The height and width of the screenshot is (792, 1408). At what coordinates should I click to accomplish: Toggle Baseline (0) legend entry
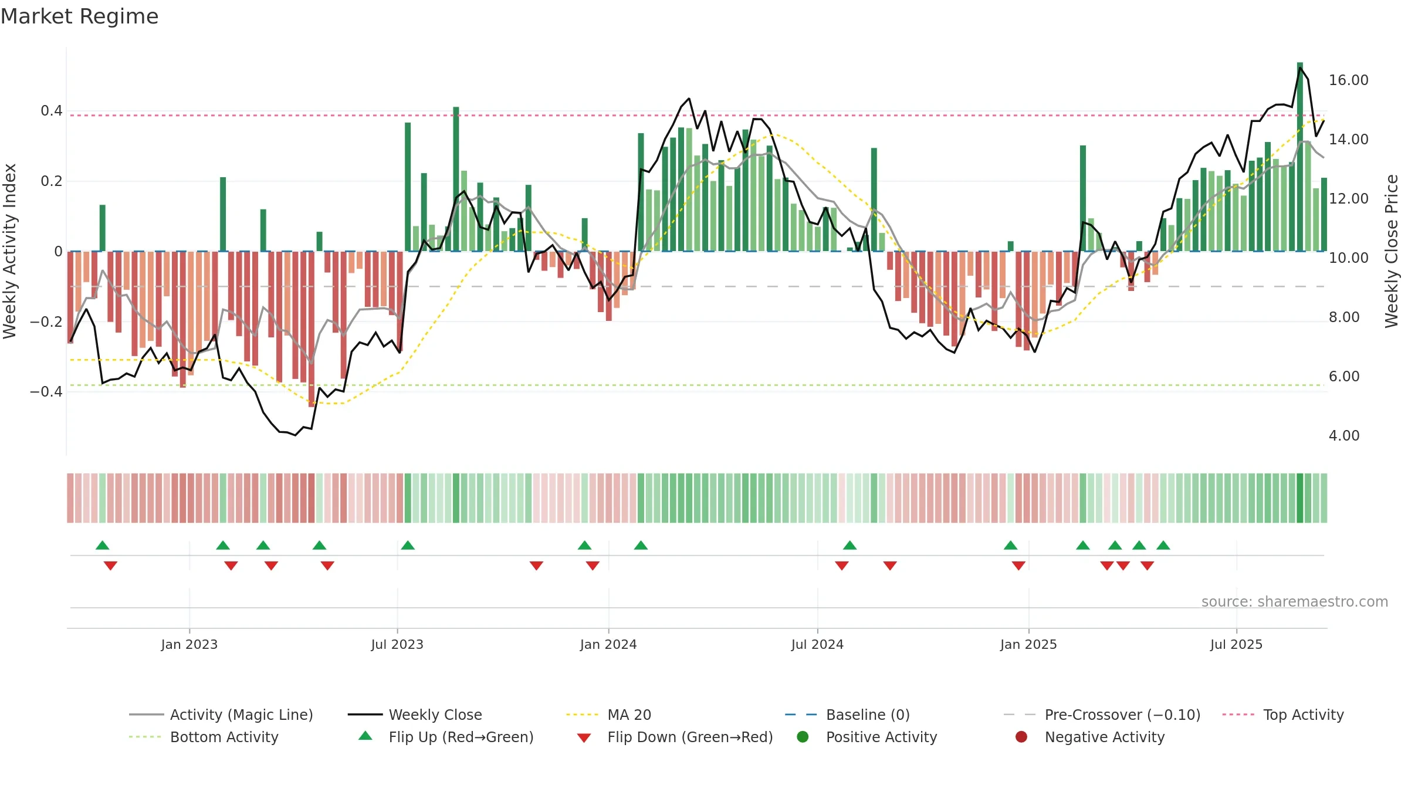point(847,715)
